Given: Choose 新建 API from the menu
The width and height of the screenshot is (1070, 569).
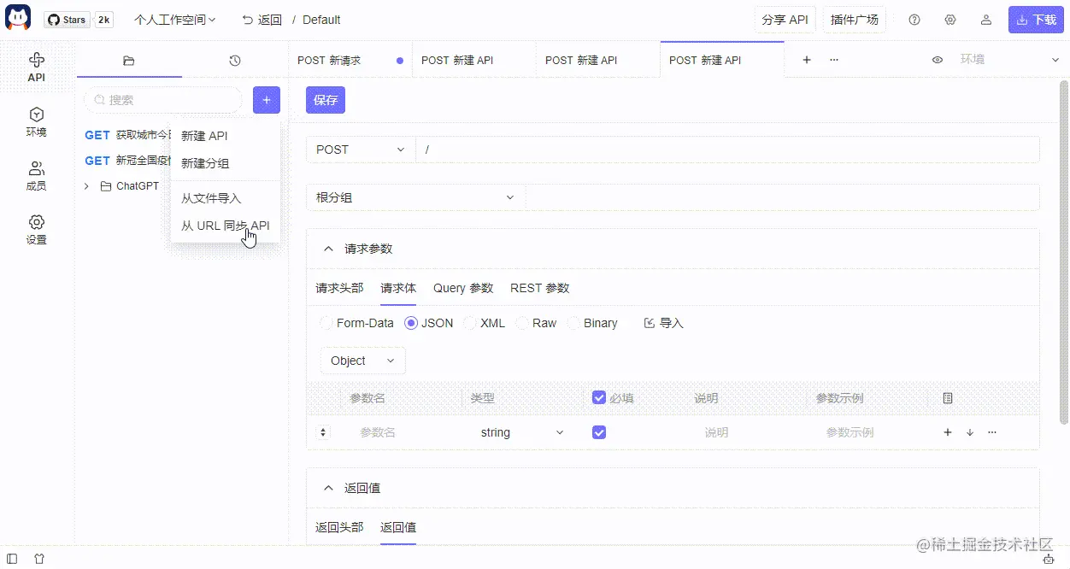Looking at the screenshot, I should [x=226, y=136].
